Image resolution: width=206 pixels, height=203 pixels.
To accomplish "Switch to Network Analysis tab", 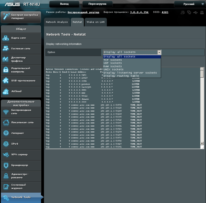I will click(x=57, y=22).
